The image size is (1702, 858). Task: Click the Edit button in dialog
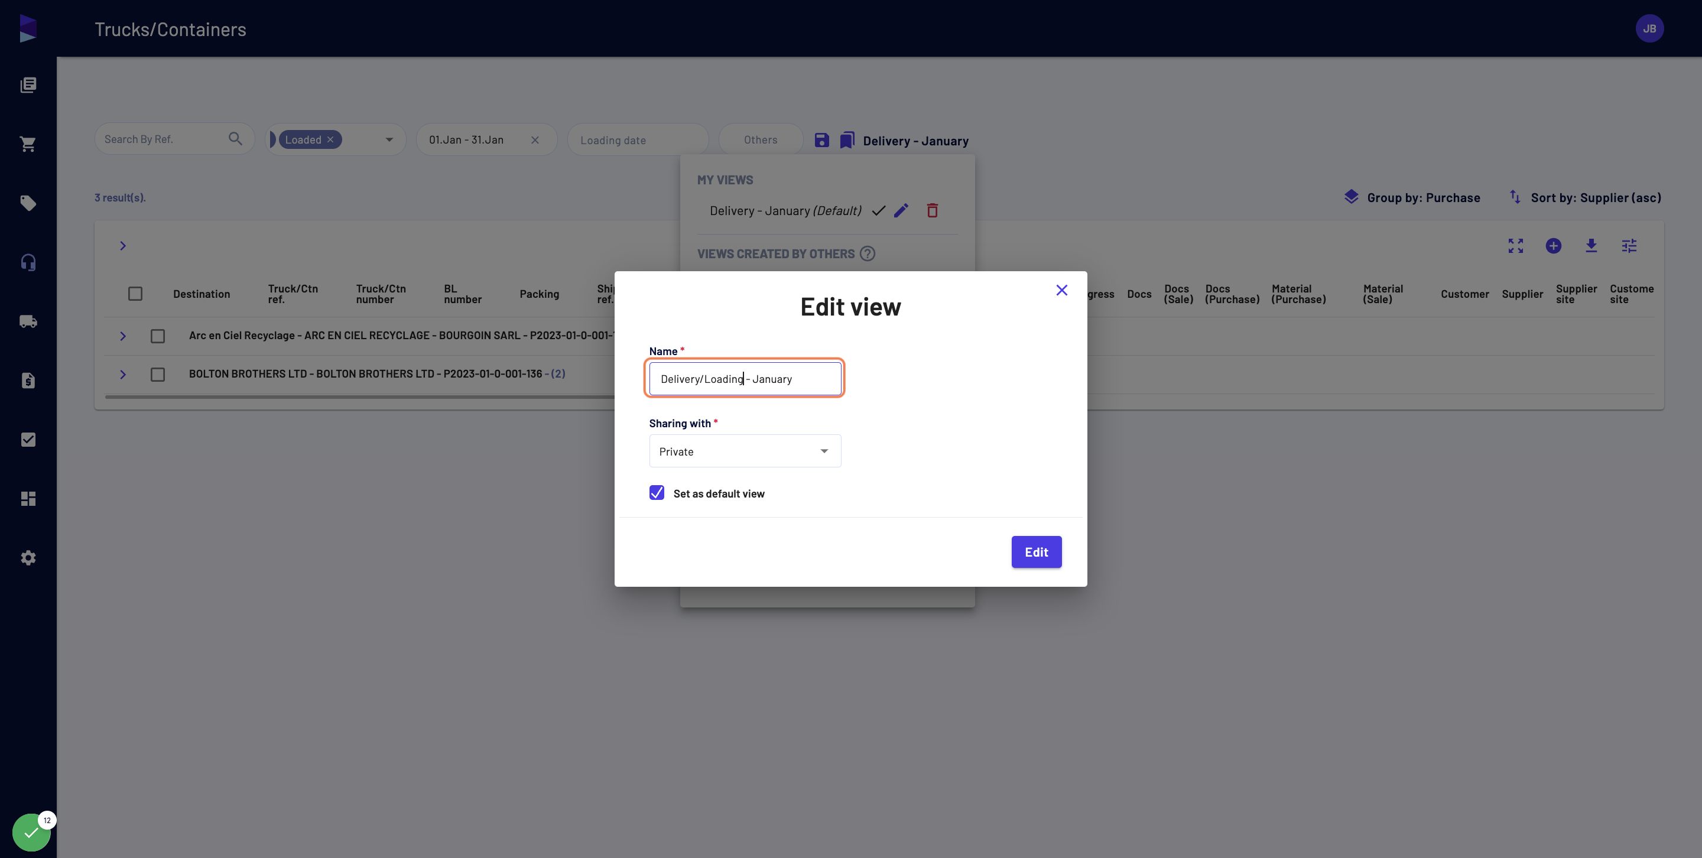tap(1036, 551)
